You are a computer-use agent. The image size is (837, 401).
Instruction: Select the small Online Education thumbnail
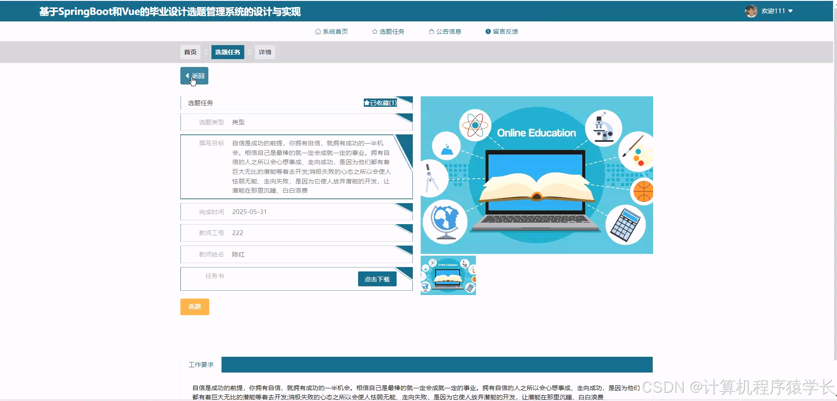pos(448,275)
